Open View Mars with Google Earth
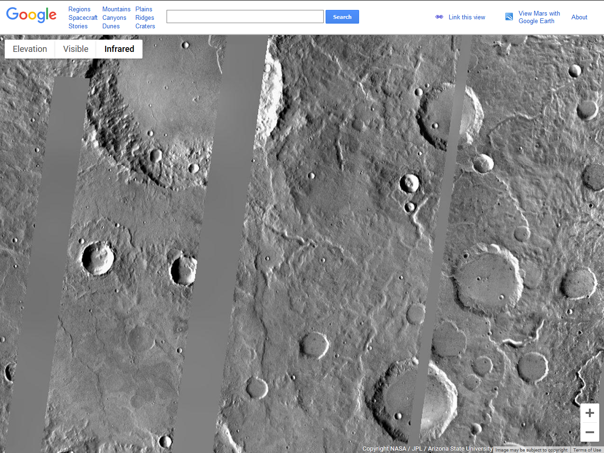 pyautogui.click(x=539, y=17)
